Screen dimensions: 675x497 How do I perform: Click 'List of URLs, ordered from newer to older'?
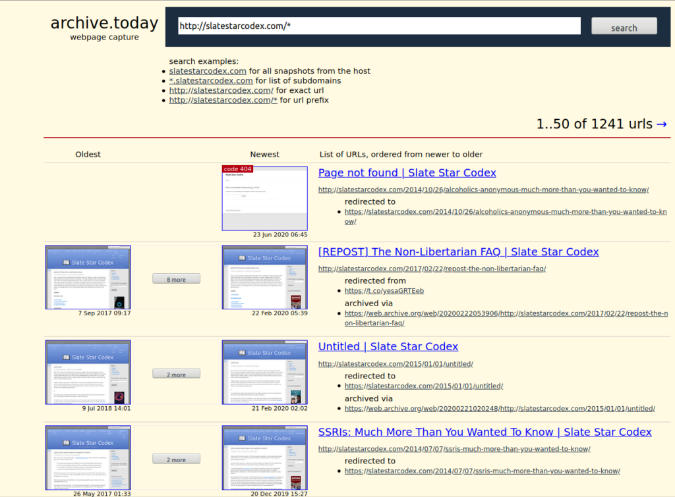coord(401,154)
